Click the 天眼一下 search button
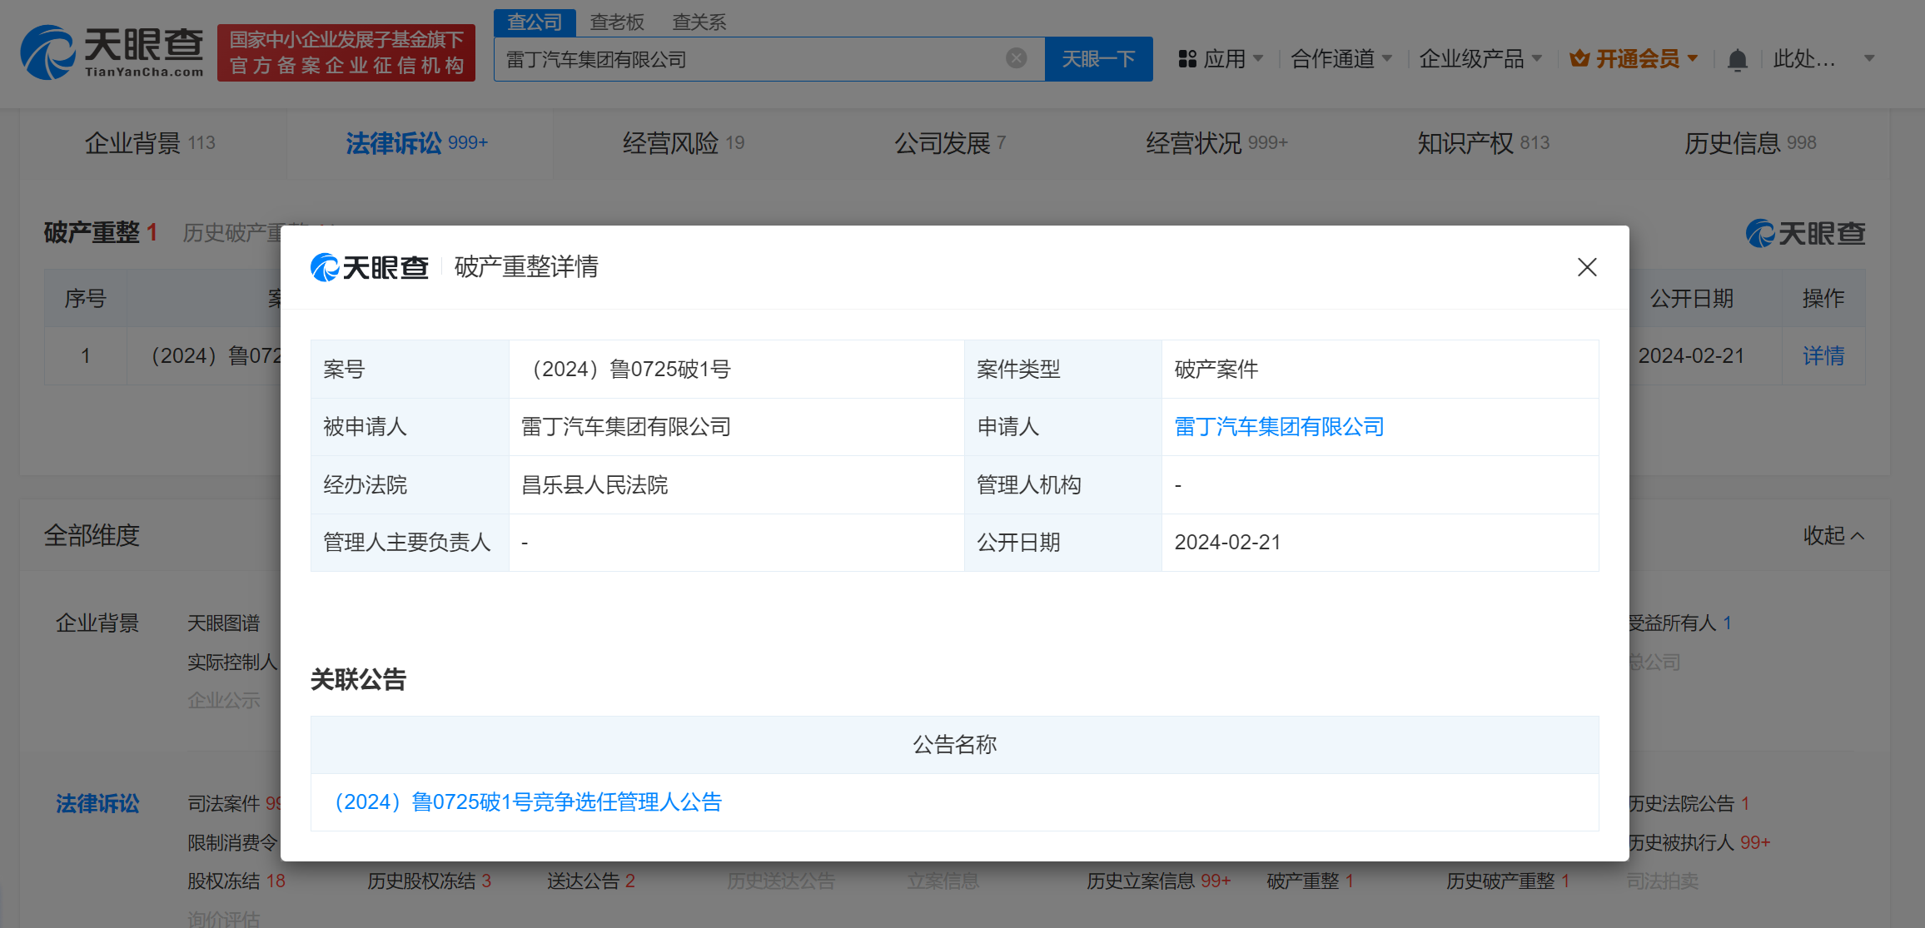The width and height of the screenshot is (1925, 928). point(1098,59)
